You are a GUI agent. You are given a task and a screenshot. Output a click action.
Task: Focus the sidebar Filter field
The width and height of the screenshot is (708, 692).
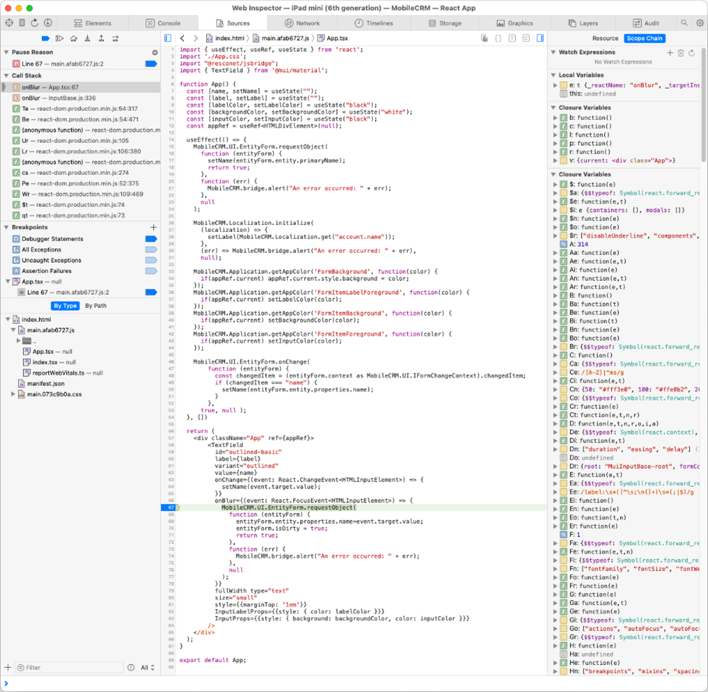[x=70, y=667]
